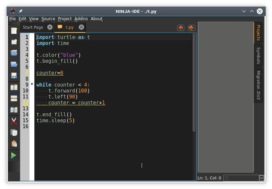This screenshot has height=189, width=272.
Task: Click the New Project toolbar icon
Action: pos(14,42)
